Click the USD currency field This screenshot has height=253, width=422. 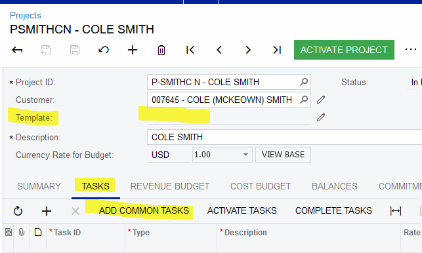168,155
